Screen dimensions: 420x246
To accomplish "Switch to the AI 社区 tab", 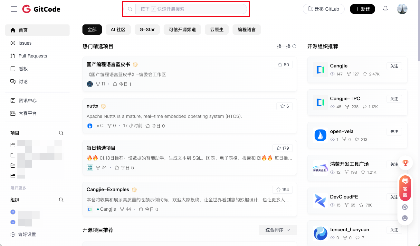I will click(118, 30).
